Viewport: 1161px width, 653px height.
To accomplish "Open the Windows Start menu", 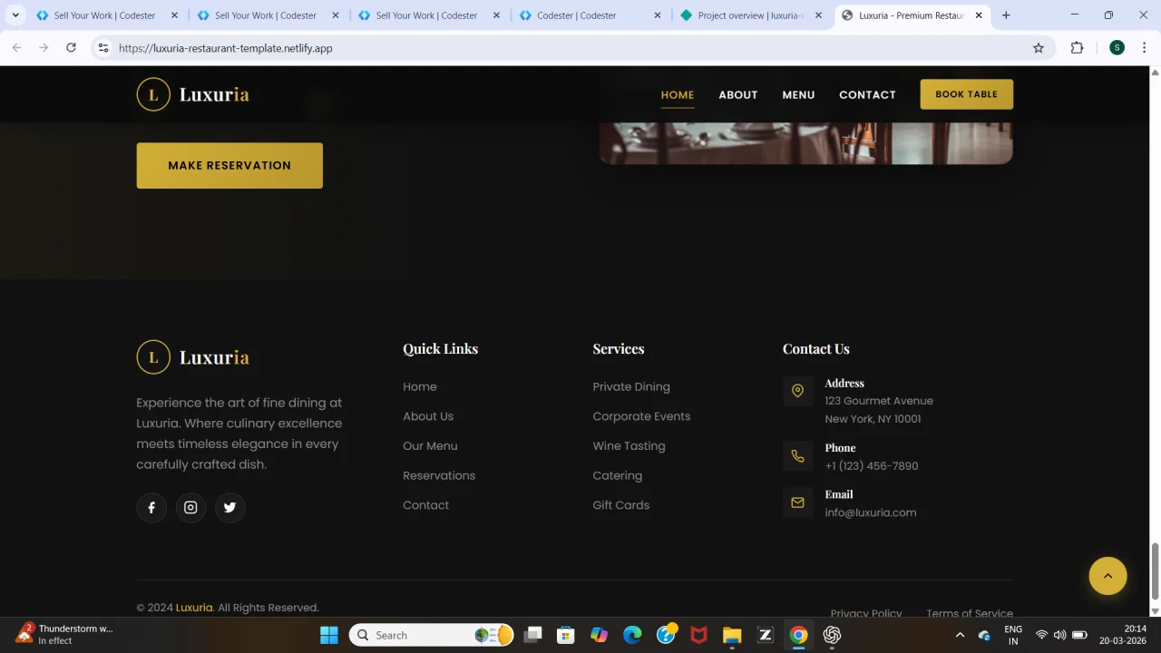I will [329, 635].
